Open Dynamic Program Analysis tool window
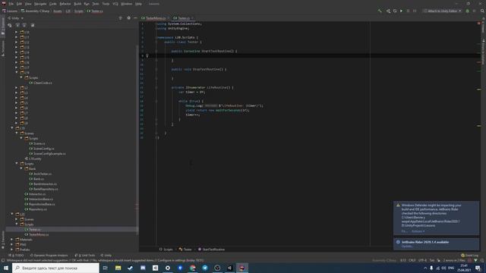Image resolution: width=486 pixels, height=273 pixels. [49, 256]
